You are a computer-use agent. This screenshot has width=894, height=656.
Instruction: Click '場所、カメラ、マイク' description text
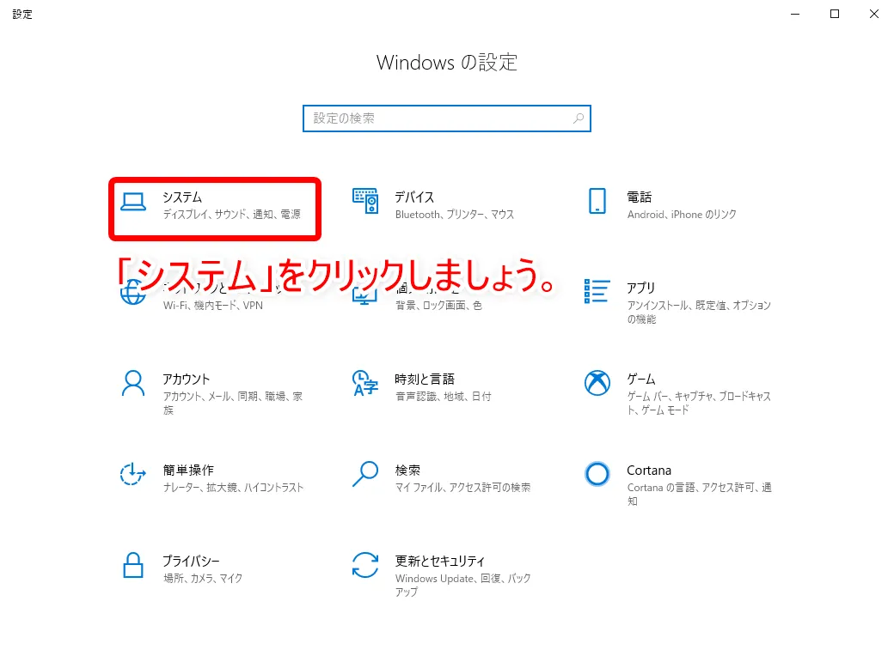pyautogui.click(x=202, y=579)
